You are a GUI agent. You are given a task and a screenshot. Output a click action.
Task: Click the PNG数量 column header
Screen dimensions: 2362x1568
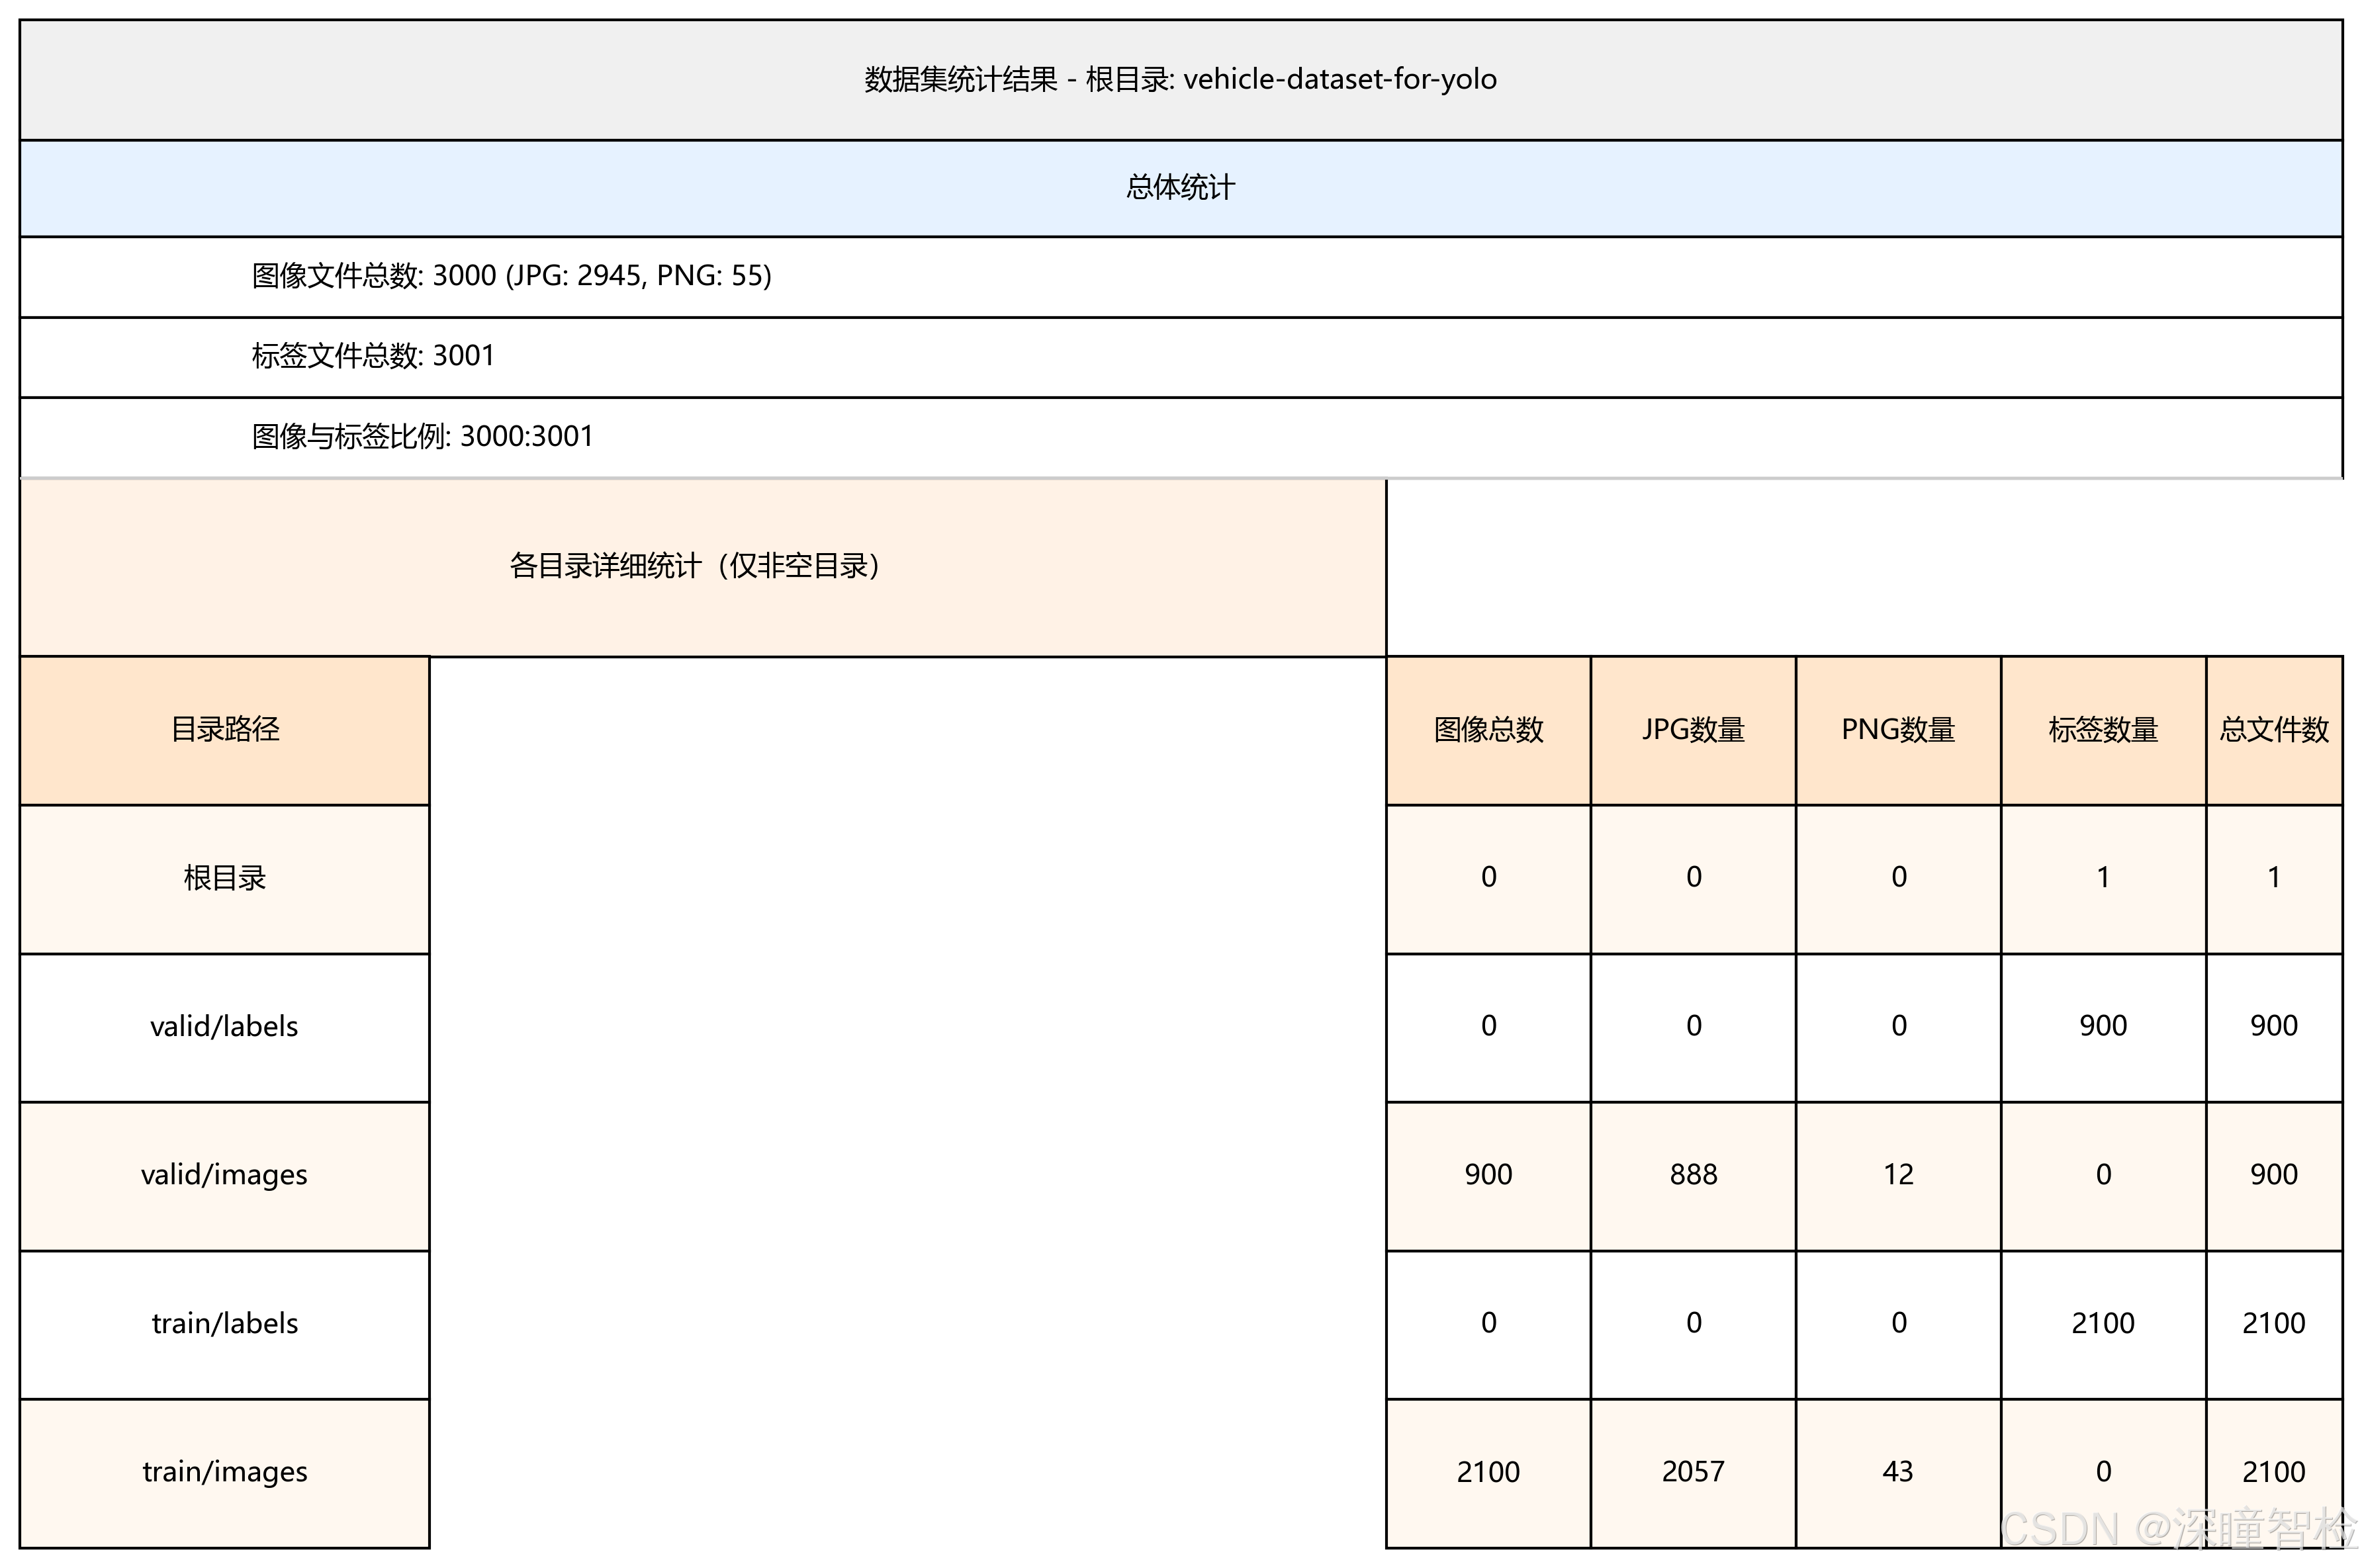pos(1898,729)
